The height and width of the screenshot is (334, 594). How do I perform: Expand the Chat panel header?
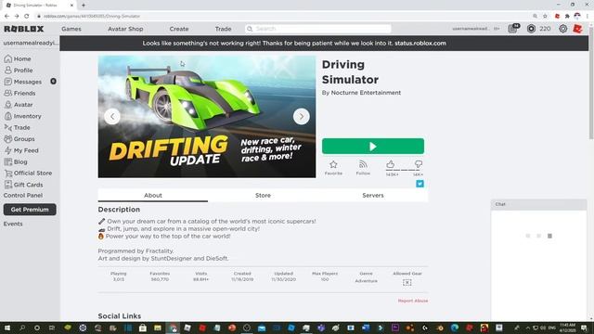pyautogui.click(x=538, y=204)
